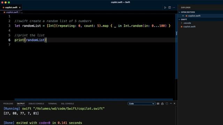Clear the output with the list icon
The image size is (223, 125).
tap(158, 103)
